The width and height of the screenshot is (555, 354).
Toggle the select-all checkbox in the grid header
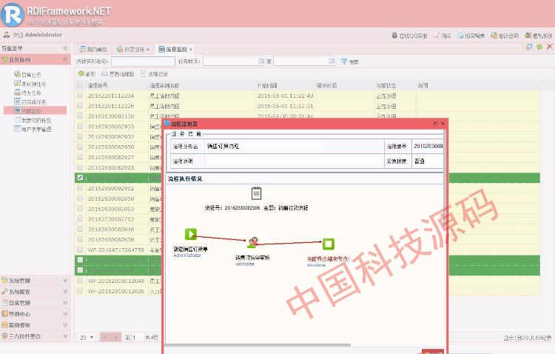(80, 85)
